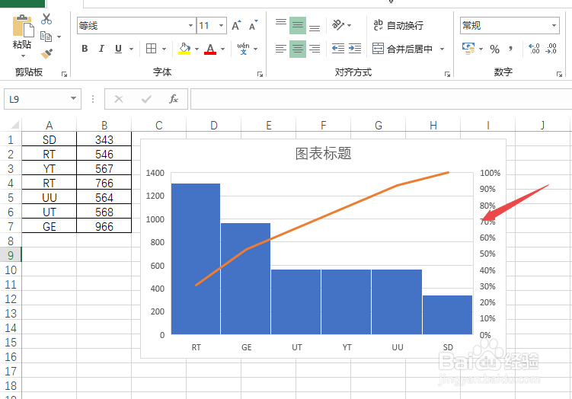Open the font size 11 dropdown
This screenshot has height=399, width=572.
point(221,26)
